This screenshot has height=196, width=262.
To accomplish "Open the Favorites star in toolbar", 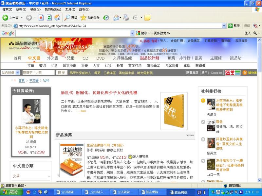I will [84, 18].
